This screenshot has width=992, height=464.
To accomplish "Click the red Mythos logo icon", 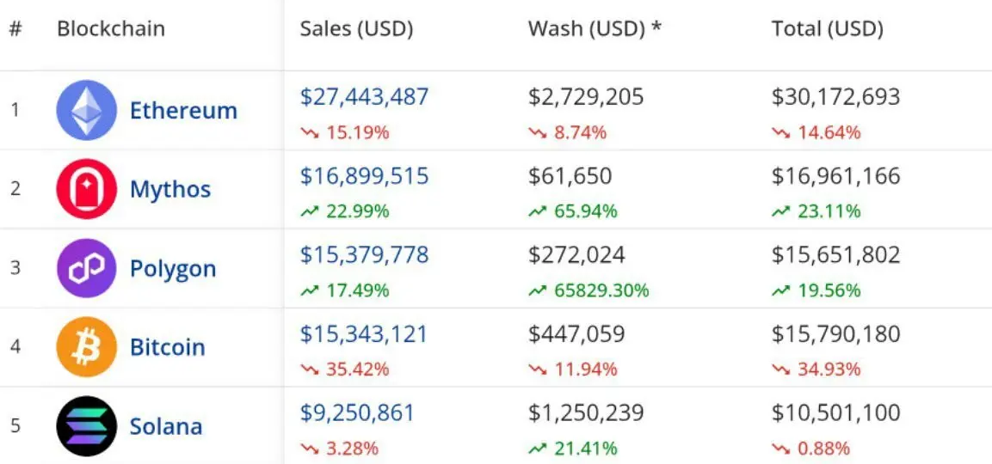I will [87, 189].
